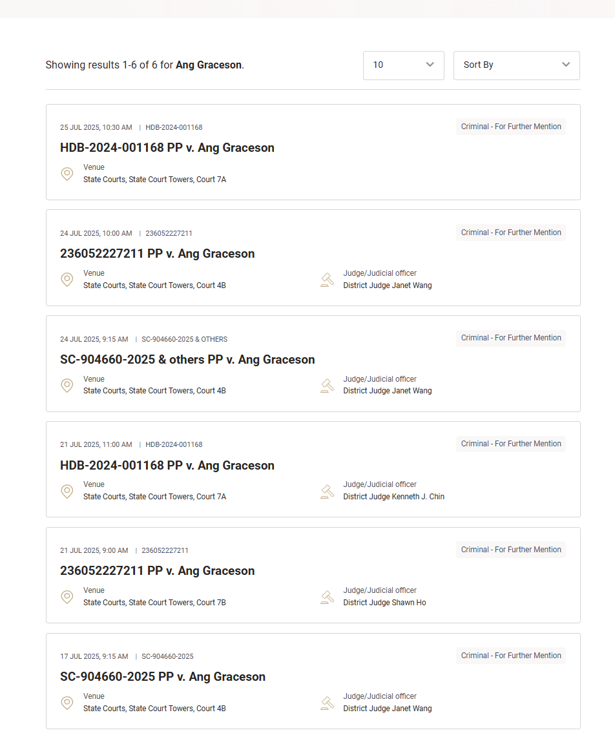Click Criminal - For Further Mention tag on first card

click(510, 127)
